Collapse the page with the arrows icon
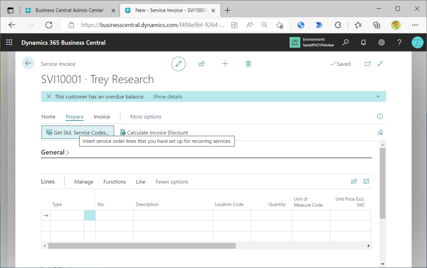The image size is (427, 268). (380, 64)
